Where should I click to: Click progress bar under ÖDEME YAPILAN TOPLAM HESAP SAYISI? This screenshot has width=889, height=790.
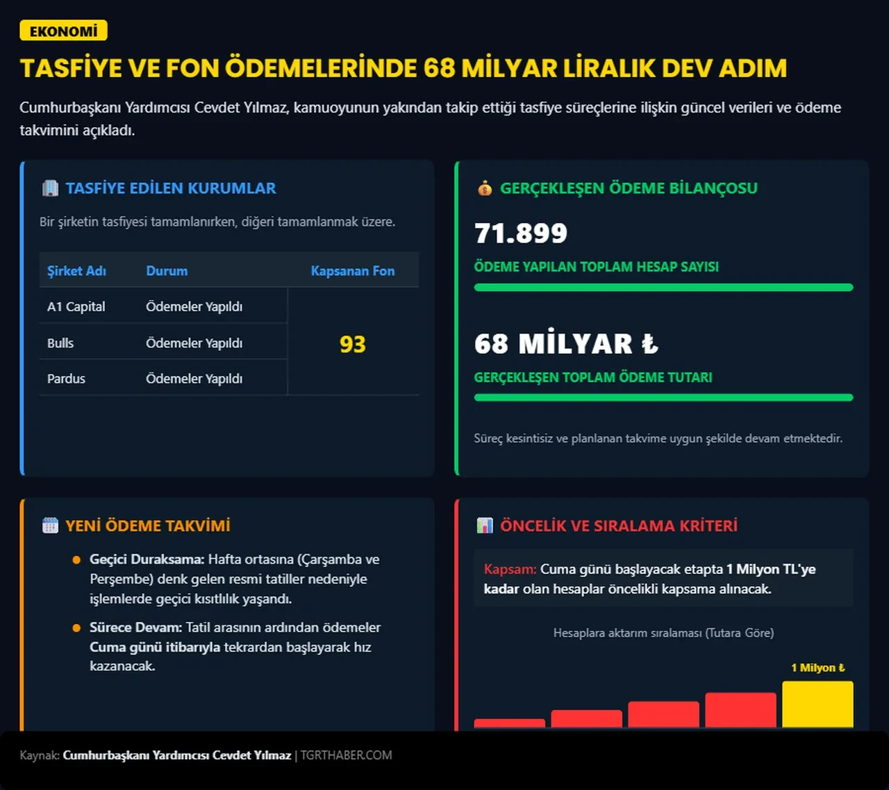click(x=663, y=287)
